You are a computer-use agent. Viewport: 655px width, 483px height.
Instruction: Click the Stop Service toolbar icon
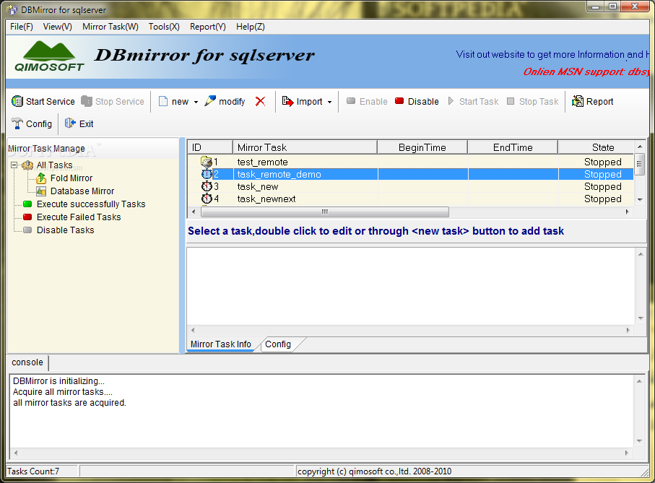click(87, 101)
